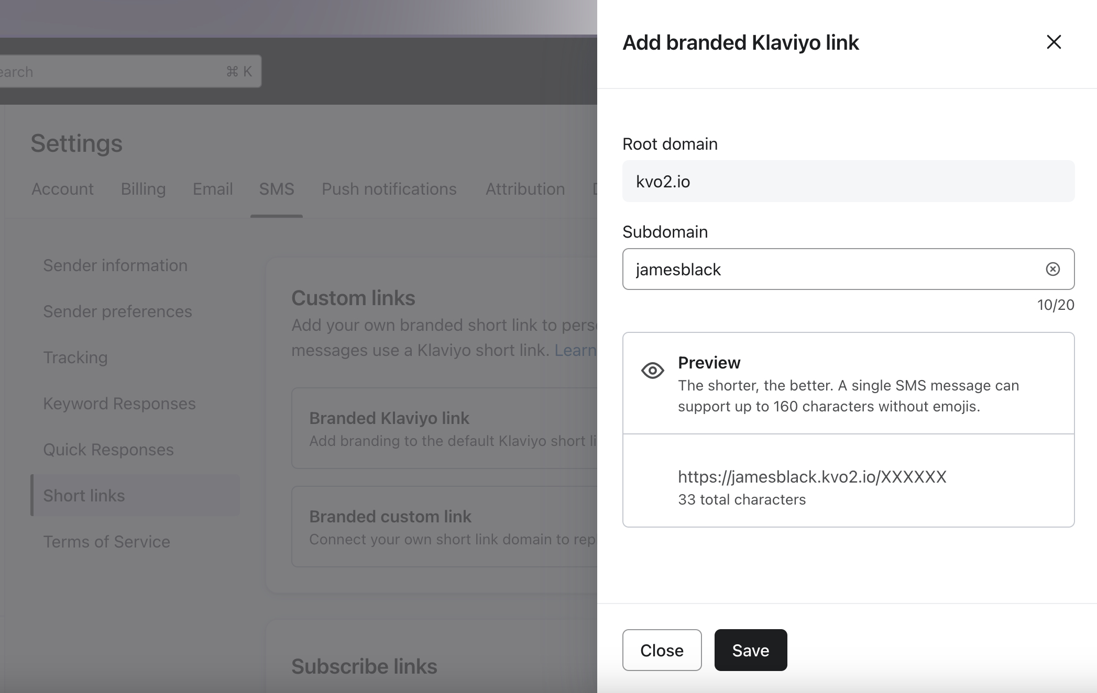This screenshot has height=693, width=1097.
Task: Click the Terms of Service sidebar item
Action: pyautogui.click(x=106, y=541)
